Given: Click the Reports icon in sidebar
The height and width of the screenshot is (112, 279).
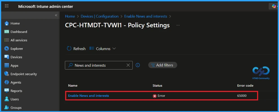Looking at the screenshot, I should pyautogui.click(x=6, y=91).
